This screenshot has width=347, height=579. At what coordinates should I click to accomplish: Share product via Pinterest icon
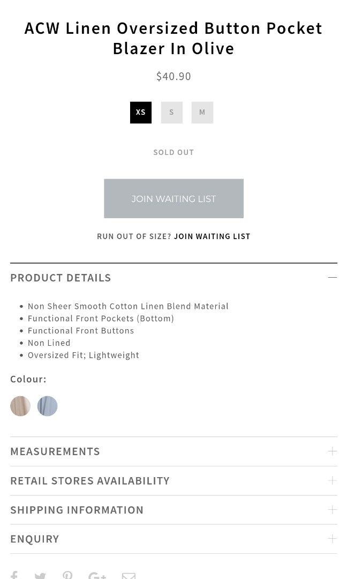click(67, 575)
